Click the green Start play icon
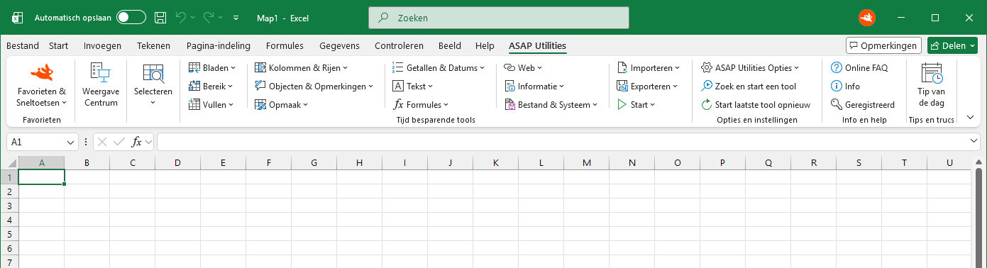987x268 pixels. point(622,105)
